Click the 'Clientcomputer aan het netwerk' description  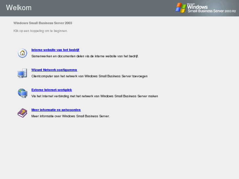[89, 76]
